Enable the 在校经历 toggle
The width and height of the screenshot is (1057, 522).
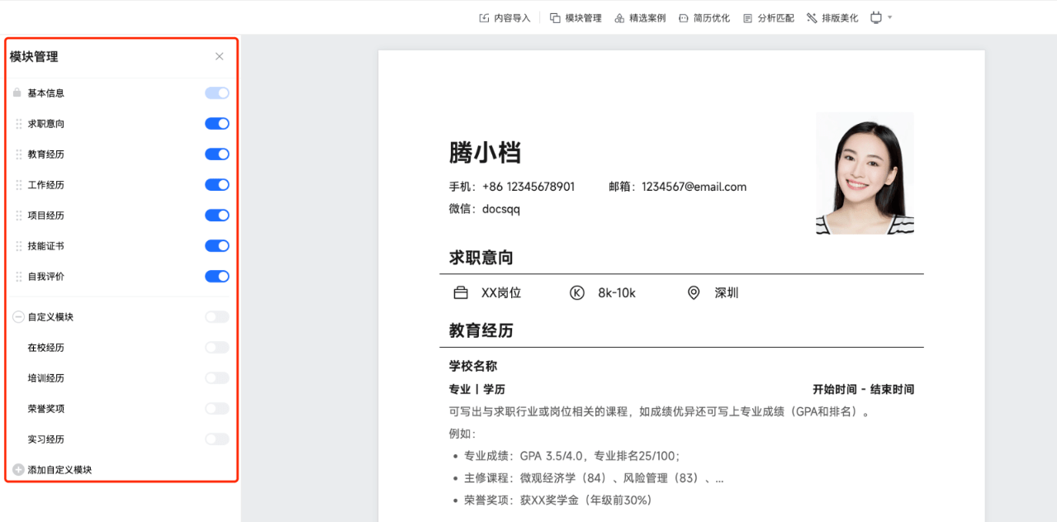coord(216,347)
